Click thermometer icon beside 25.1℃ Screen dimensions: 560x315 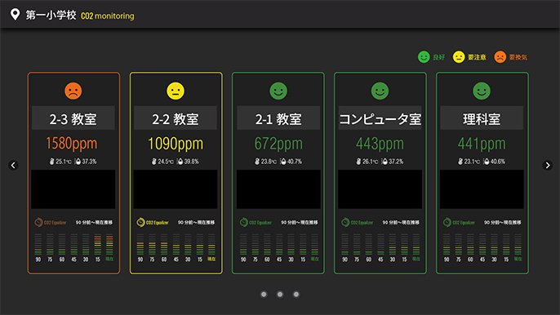(51, 162)
